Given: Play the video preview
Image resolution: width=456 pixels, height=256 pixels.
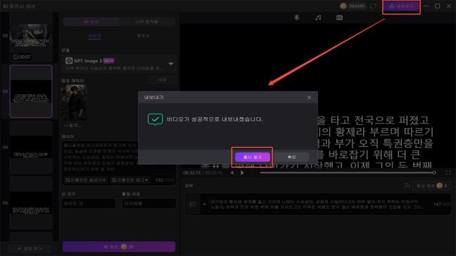Looking at the screenshot, I should coord(242,173).
